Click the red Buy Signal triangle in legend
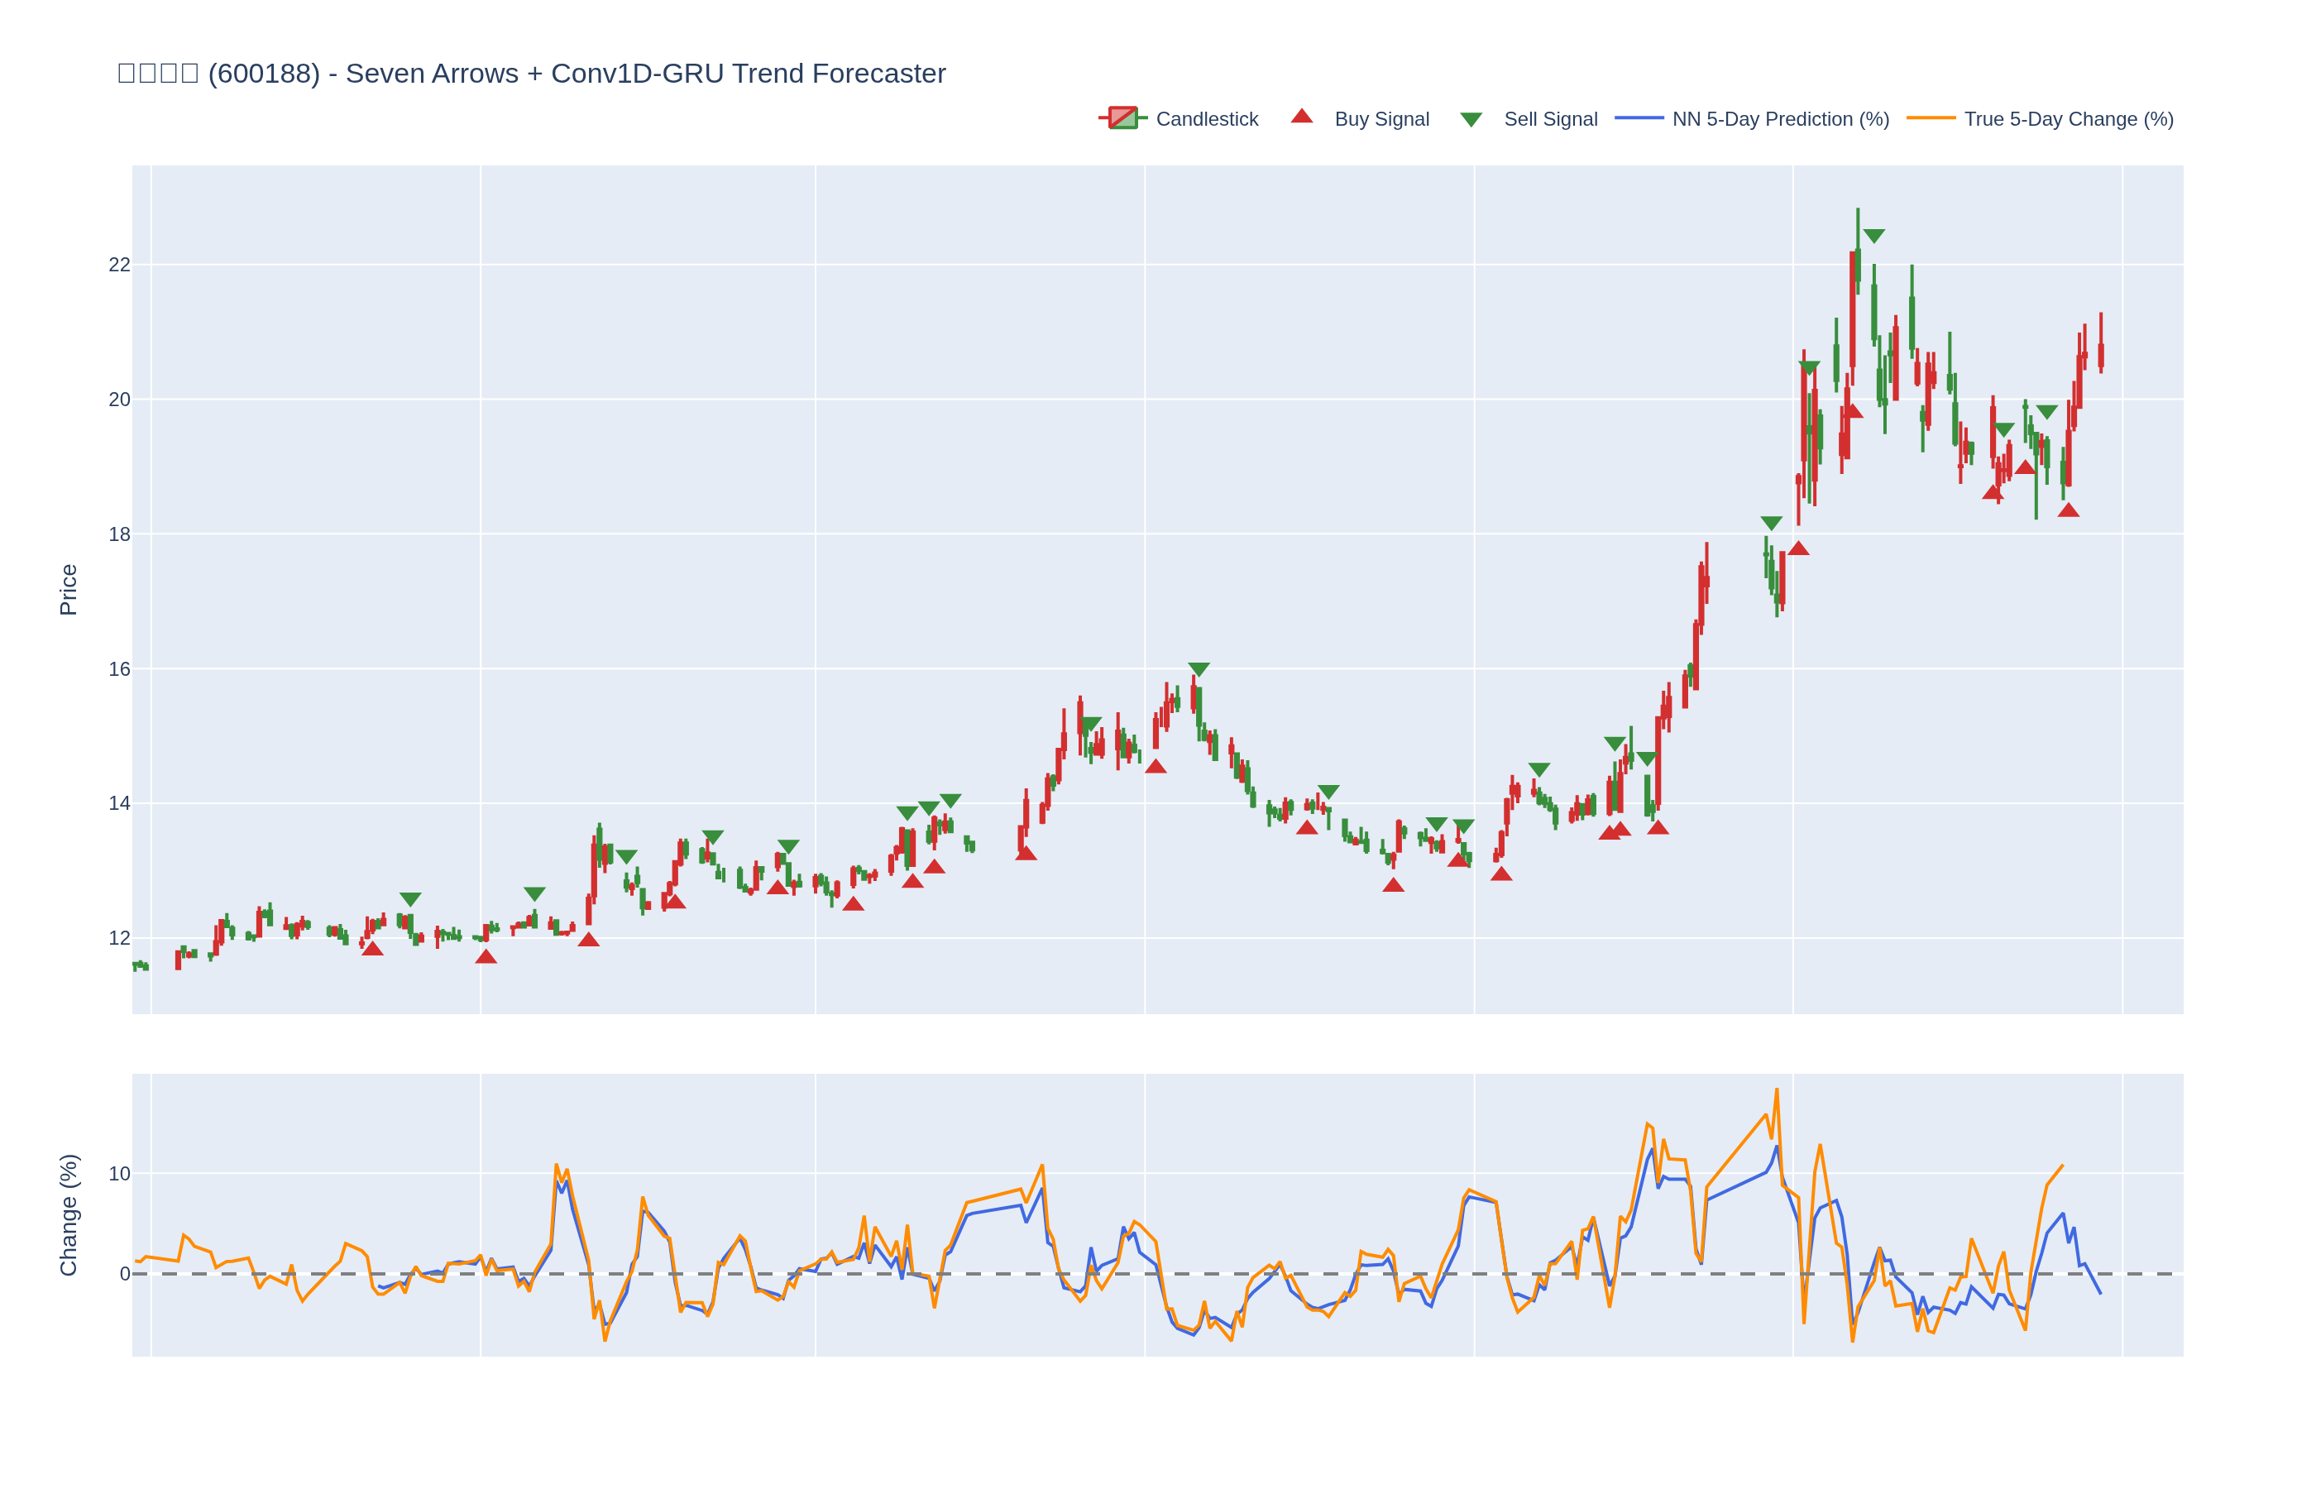The width and height of the screenshot is (2316, 1489). (x=1301, y=117)
